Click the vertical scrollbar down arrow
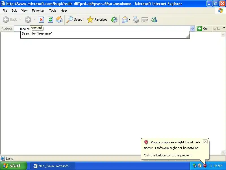The width and height of the screenshot is (226, 170). (x=223, y=152)
